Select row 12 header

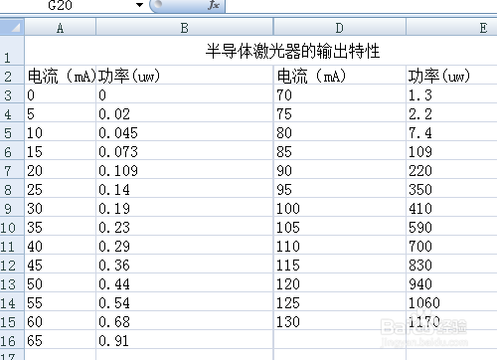[x=12, y=264]
